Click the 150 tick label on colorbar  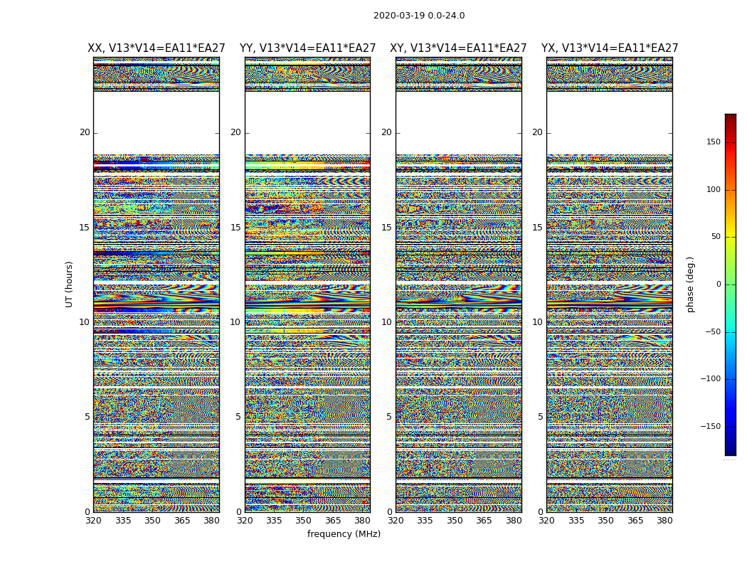click(713, 142)
